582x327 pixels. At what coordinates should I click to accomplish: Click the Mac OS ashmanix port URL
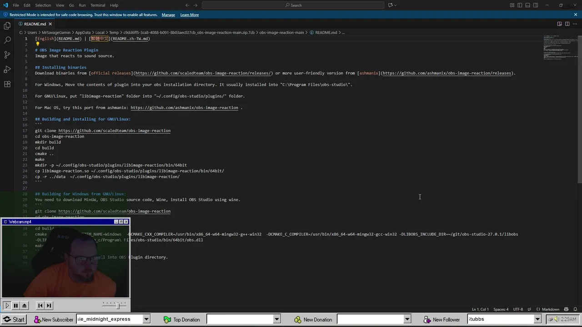[184, 108]
